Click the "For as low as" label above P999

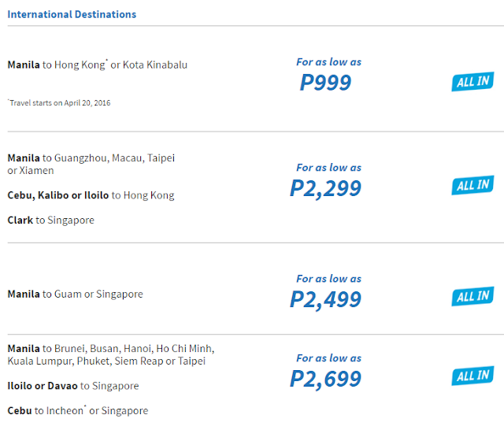(328, 62)
